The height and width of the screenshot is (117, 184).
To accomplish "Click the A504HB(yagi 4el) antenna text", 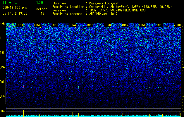I will 103,14.
